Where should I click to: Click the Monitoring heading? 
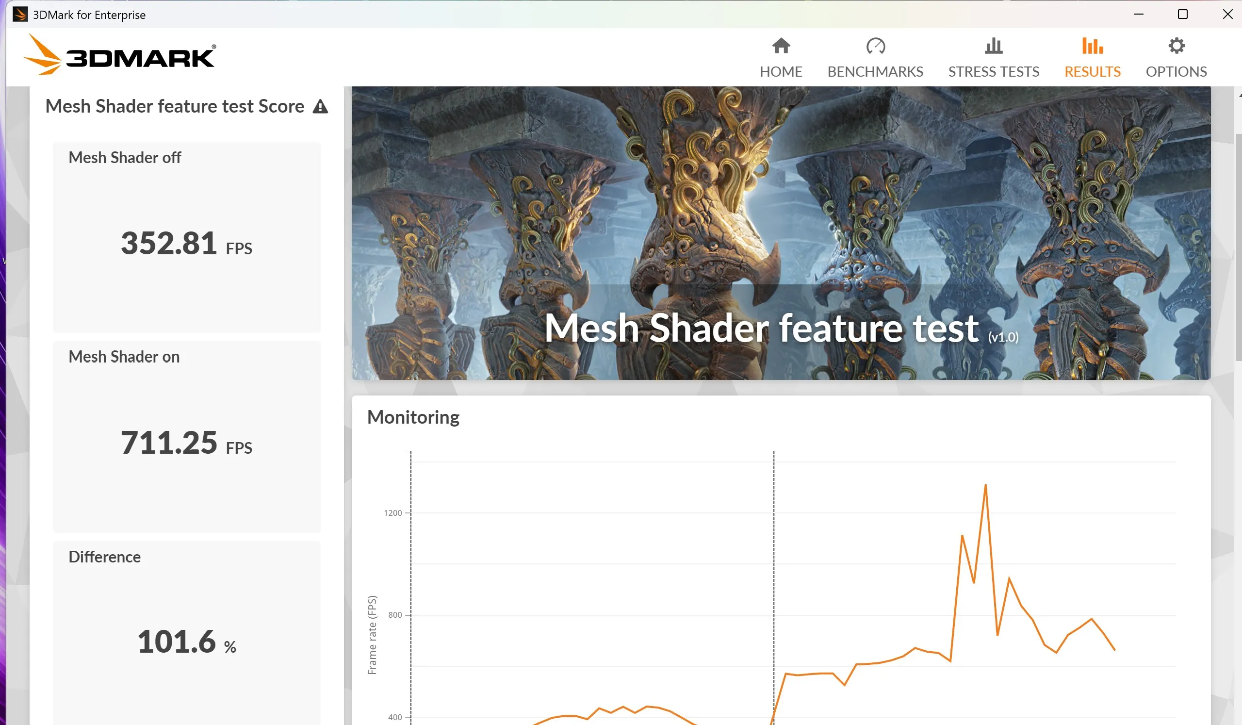click(413, 417)
